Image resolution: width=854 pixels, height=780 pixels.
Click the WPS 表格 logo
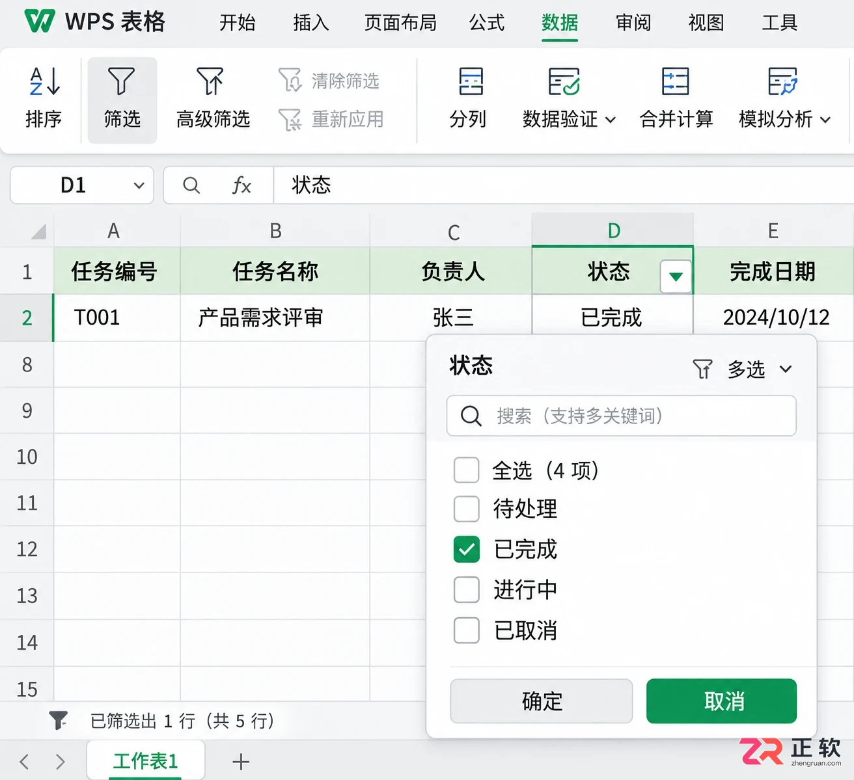[40, 21]
